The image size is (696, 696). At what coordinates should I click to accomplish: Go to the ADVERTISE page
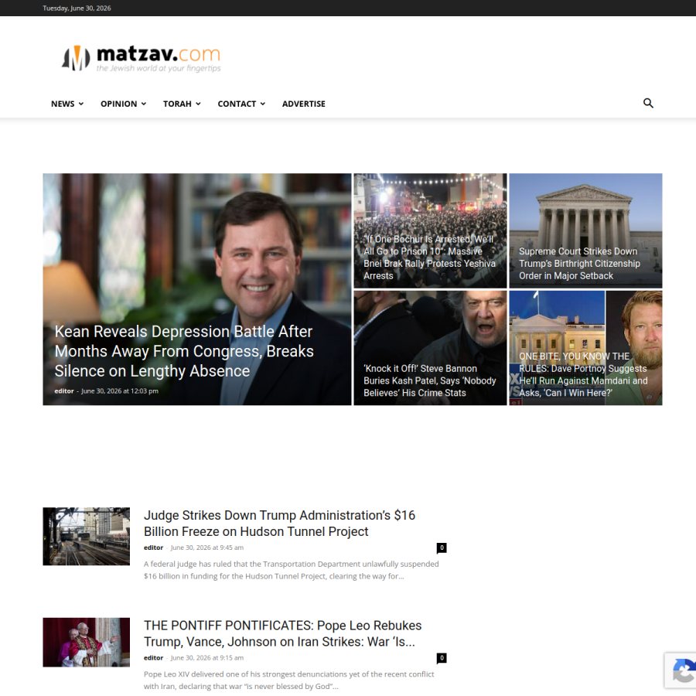(x=304, y=104)
